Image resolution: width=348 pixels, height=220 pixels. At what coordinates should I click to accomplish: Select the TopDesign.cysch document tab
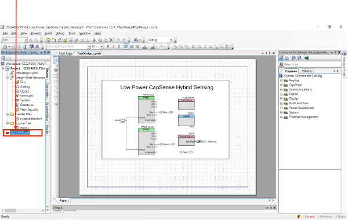coord(89,53)
